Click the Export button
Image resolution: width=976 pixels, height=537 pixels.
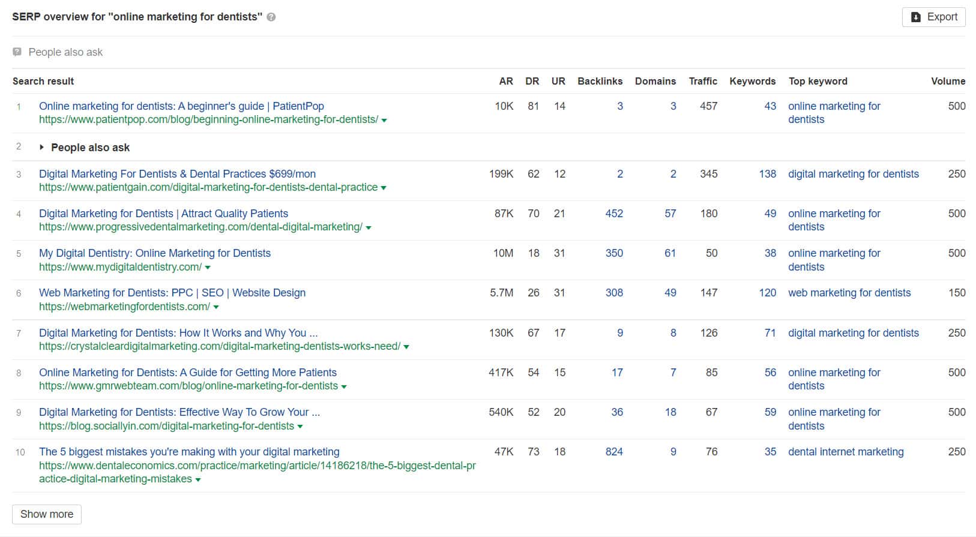tap(933, 17)
